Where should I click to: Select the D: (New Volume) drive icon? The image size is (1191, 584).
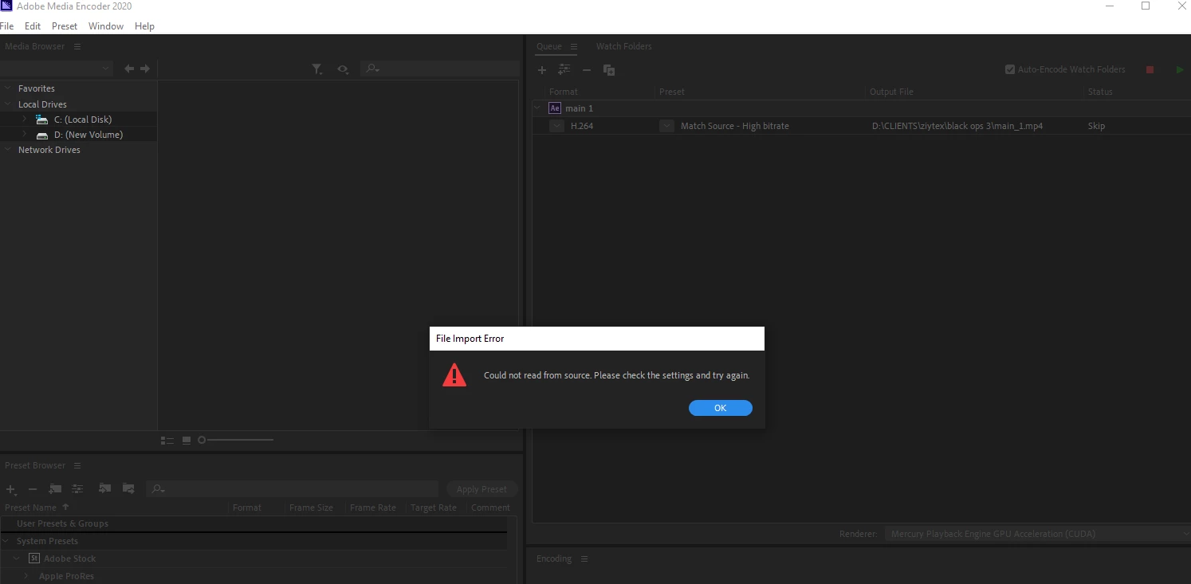click(42, 135)
